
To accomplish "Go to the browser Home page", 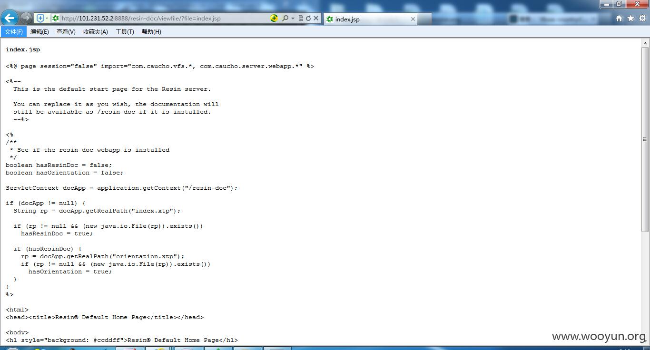I will point(619,18).
